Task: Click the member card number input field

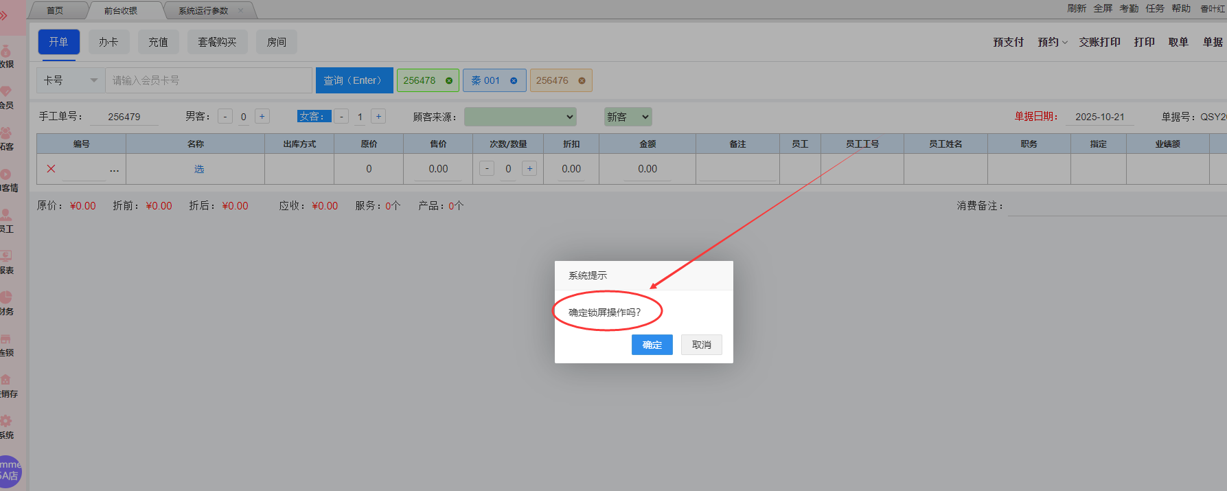Action: 209,80
